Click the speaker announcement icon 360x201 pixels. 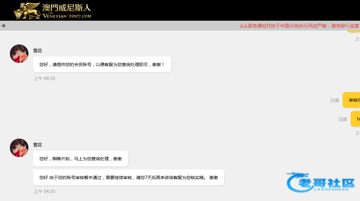[4, 26]
